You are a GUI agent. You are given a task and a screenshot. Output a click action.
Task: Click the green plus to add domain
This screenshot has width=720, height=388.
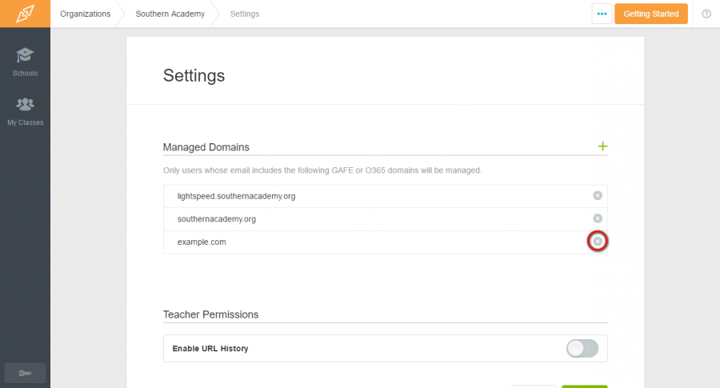coord(602,146)
